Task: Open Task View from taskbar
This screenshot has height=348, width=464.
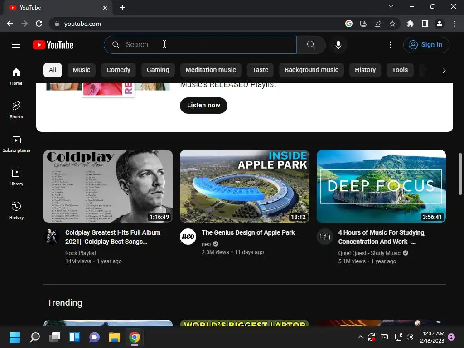Action: [55, 337]
